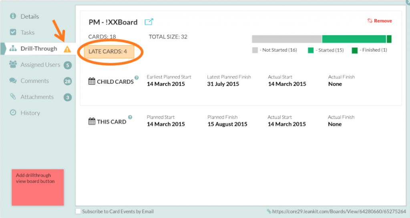Open the This Card help question mark
This screenshot has height=218, width=410.
tap(130, 117)
